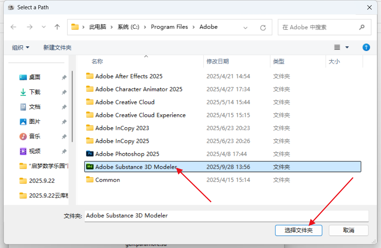Image resolution: width=381 pixels, height=248 pixels.
Task: Unpin 视频 using its pin icon
Action: 64,151
